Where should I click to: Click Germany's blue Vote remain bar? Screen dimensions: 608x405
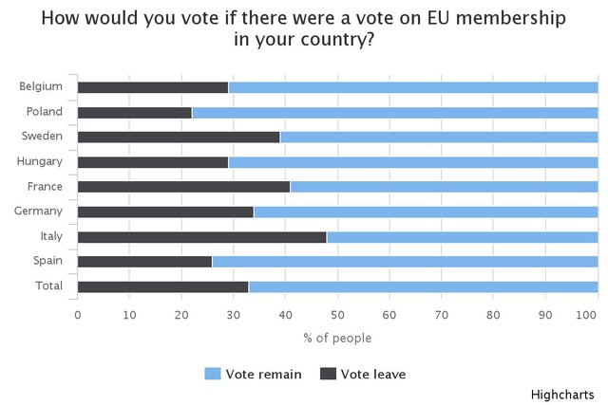(x=426, y=212)
